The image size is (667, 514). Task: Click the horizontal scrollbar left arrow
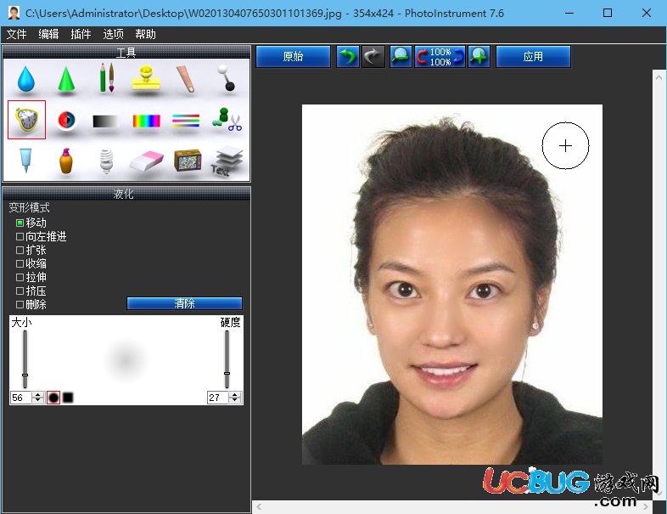point(259,506)
